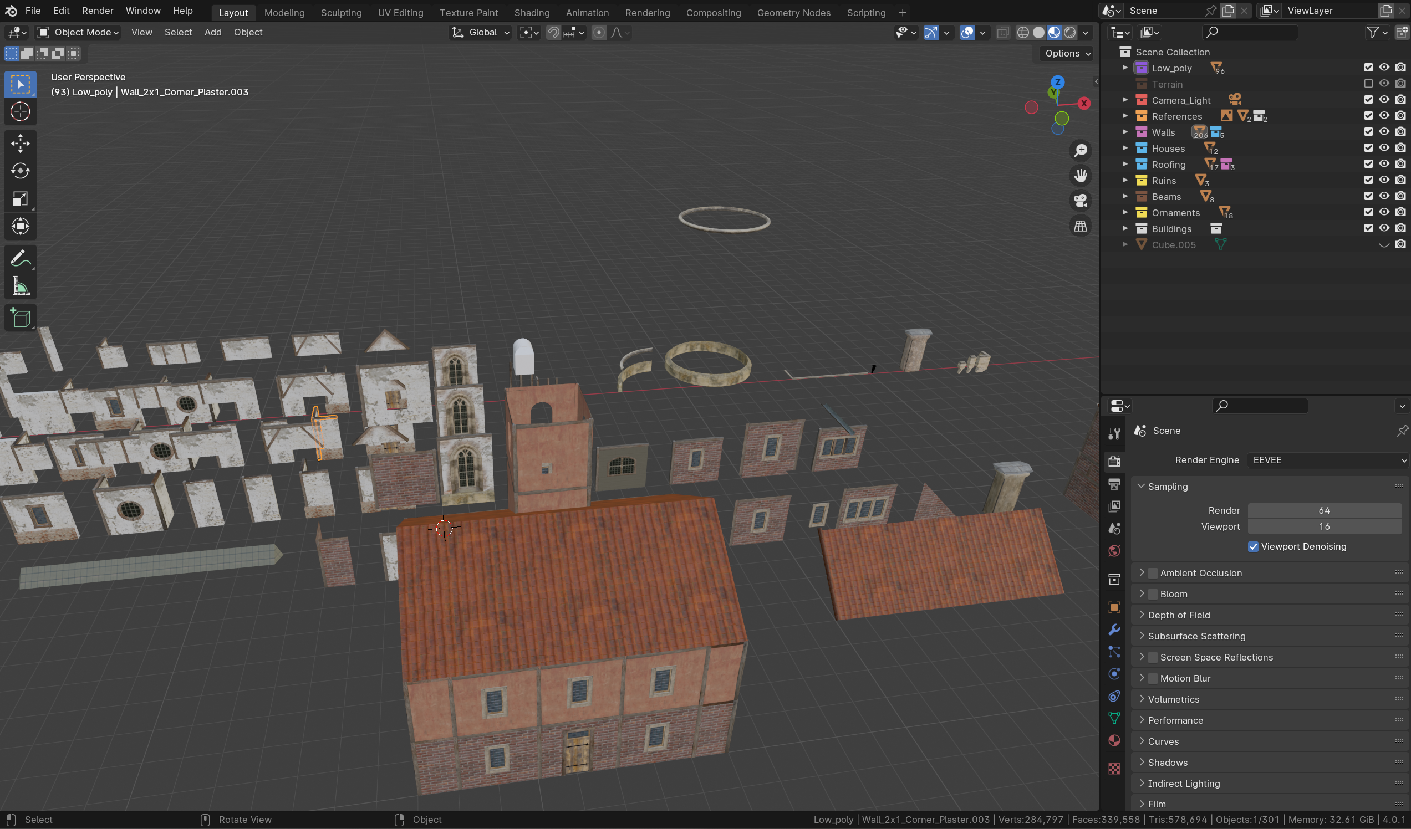The height and width of the screenshot is (829, 1411).
Task: Toggle camera view with the viewport camera icon
Action: pyautogui.click(x=1080, y=201)
